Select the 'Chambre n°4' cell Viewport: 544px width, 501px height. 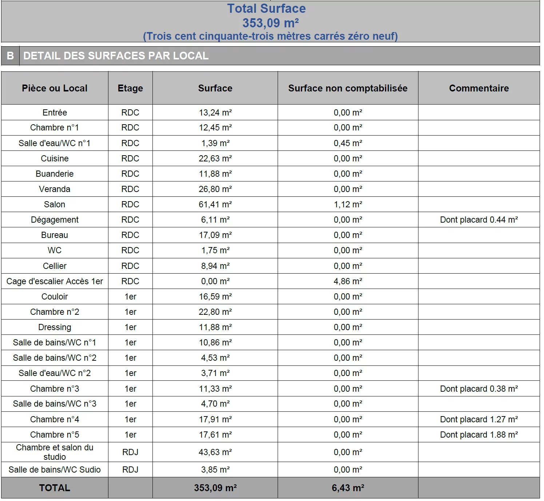(55, 419)
